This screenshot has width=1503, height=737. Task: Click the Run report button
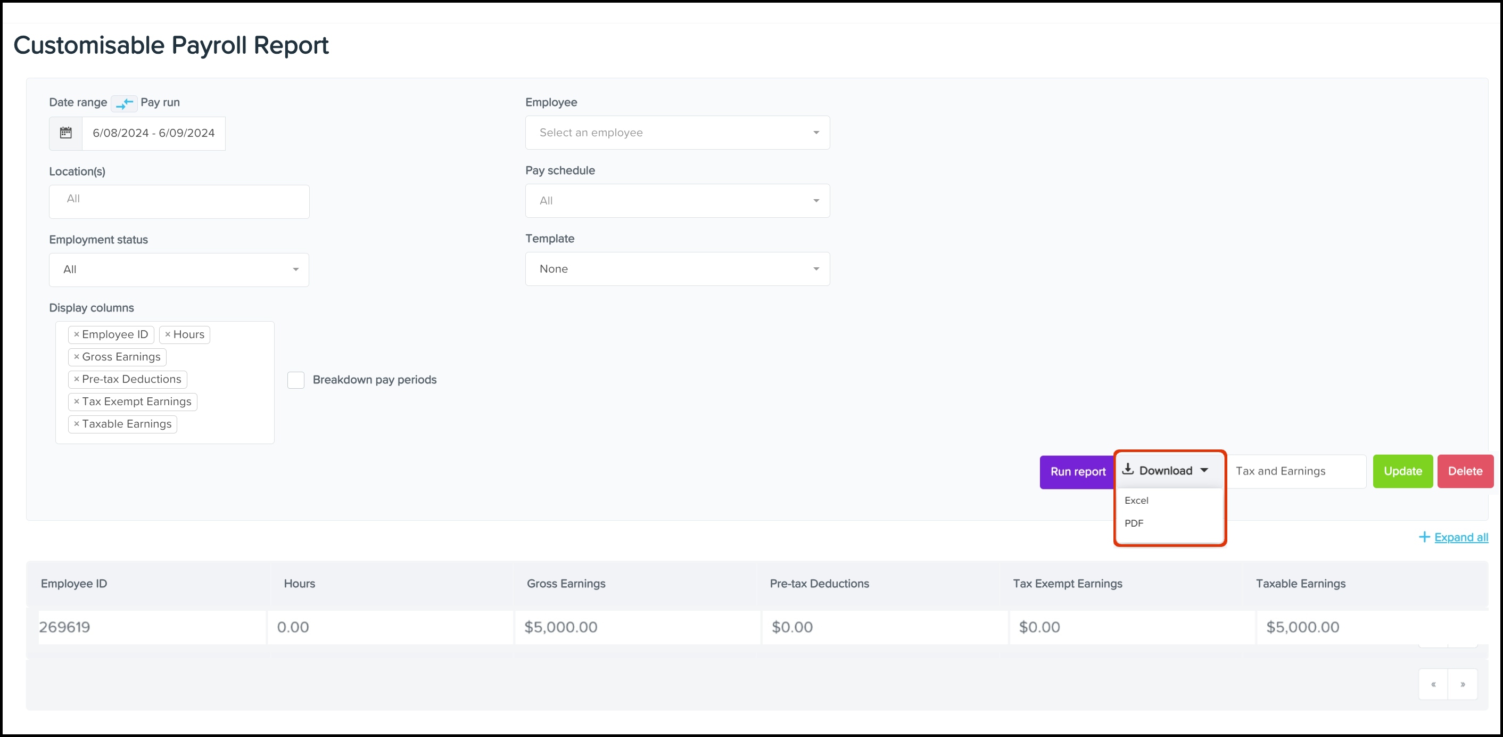[1078, 472]
